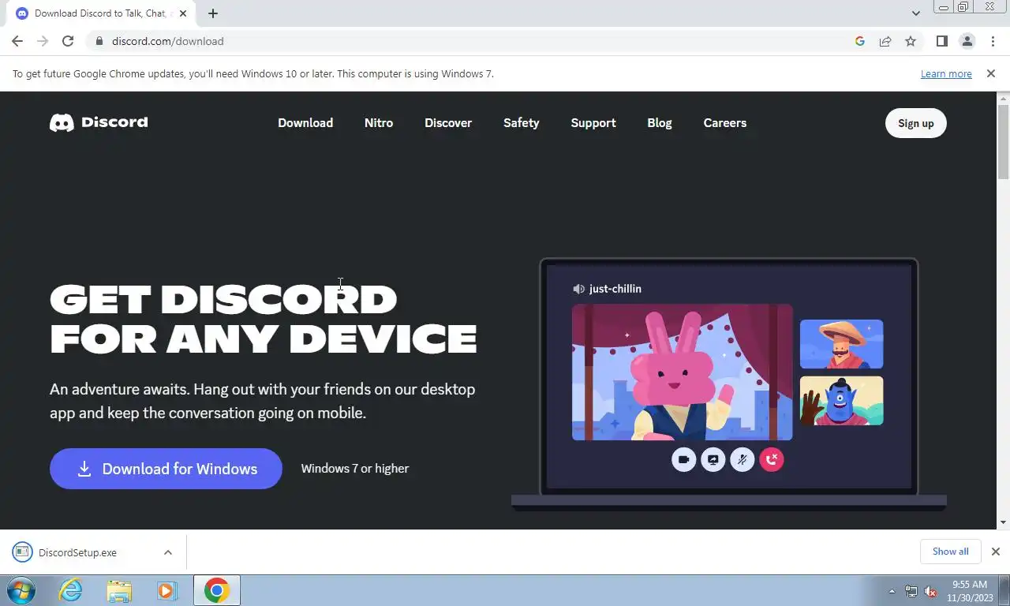Image resolution: width=1010 pixels, height=606 pixels.
Task: Click the muted microphone icon in illustration
Action: (742, 459)
